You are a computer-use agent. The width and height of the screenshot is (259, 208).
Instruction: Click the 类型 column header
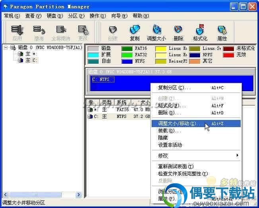tap(107, 102)
